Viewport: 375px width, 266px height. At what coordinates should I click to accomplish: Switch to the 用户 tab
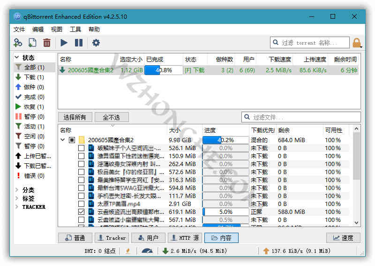[x=148, y=238]
